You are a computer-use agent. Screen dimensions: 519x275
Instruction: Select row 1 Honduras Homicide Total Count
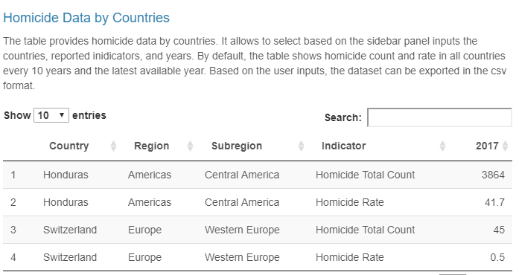pos(258,175)
